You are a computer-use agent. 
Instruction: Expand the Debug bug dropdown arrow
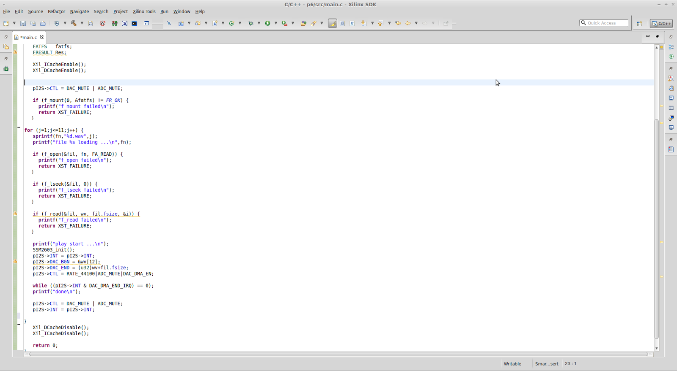coord(259,23)
